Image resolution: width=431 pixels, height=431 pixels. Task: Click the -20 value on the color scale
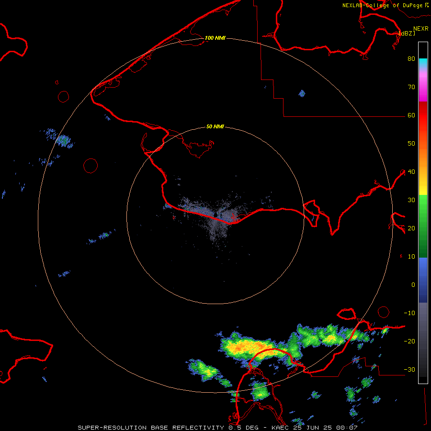pos(409,341)
